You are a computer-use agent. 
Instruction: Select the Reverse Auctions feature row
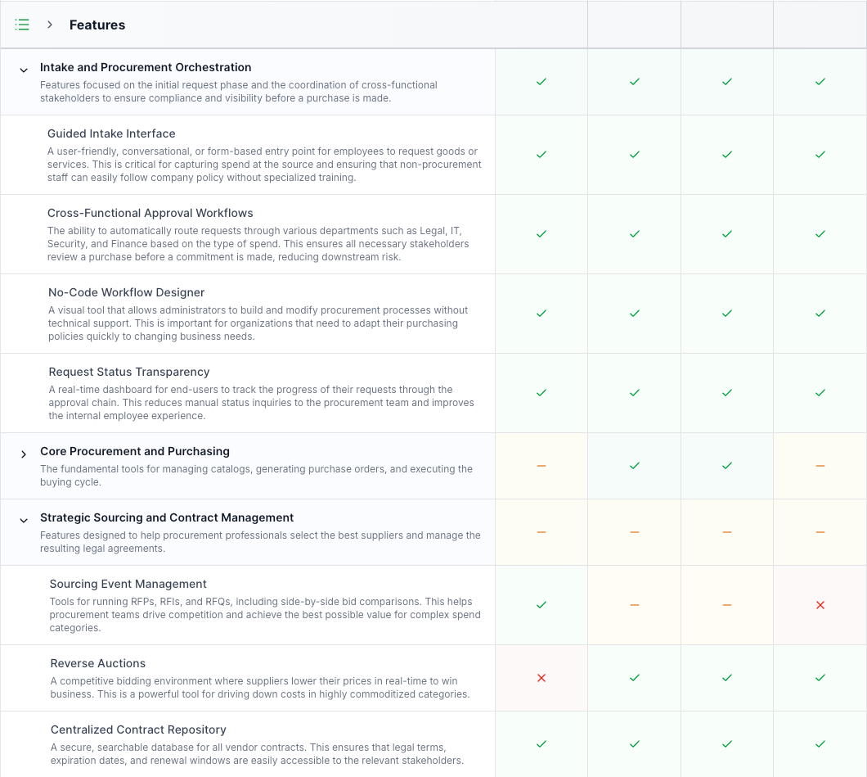coord(98,663)
